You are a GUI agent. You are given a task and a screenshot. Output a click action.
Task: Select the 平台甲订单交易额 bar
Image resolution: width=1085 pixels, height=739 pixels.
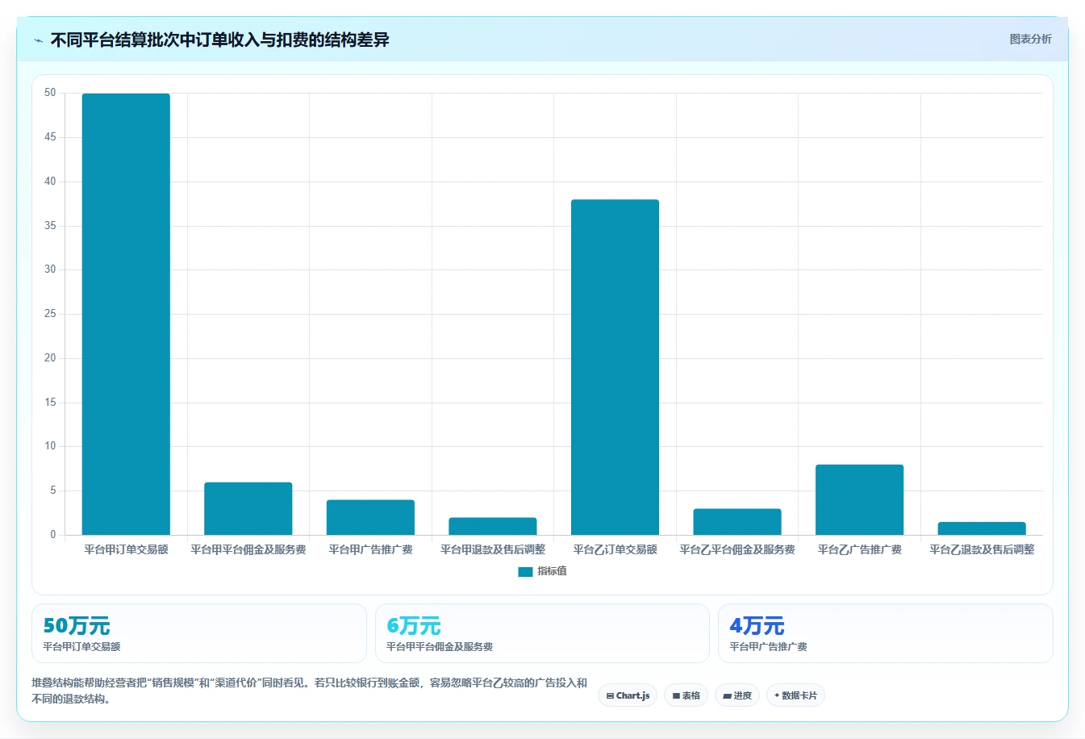coord(126,314)
